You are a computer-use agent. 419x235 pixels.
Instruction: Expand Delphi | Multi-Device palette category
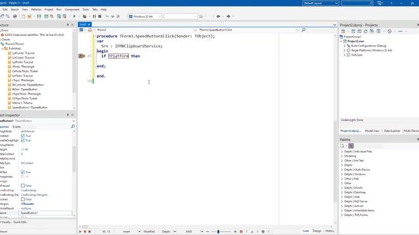click(342, 170)
